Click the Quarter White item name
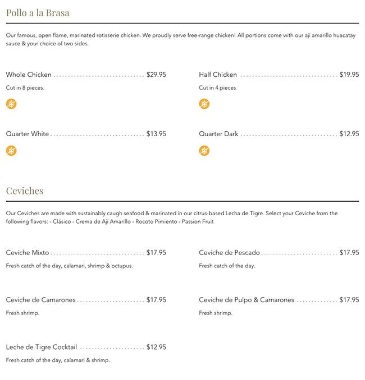The image size is (365, 380). [28, 134]
